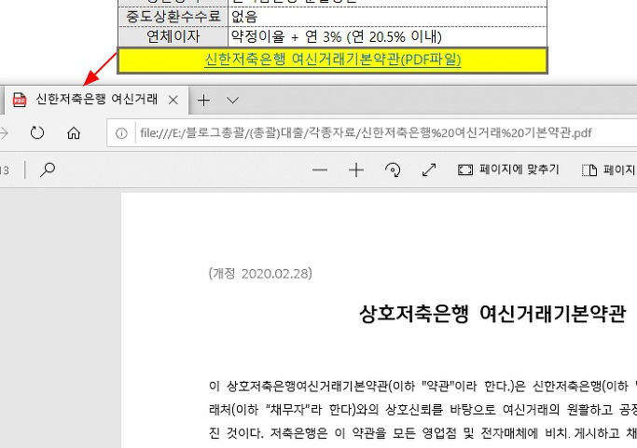Enter full screen with diagonal arrows icon
637x448 pixels.
429,170
